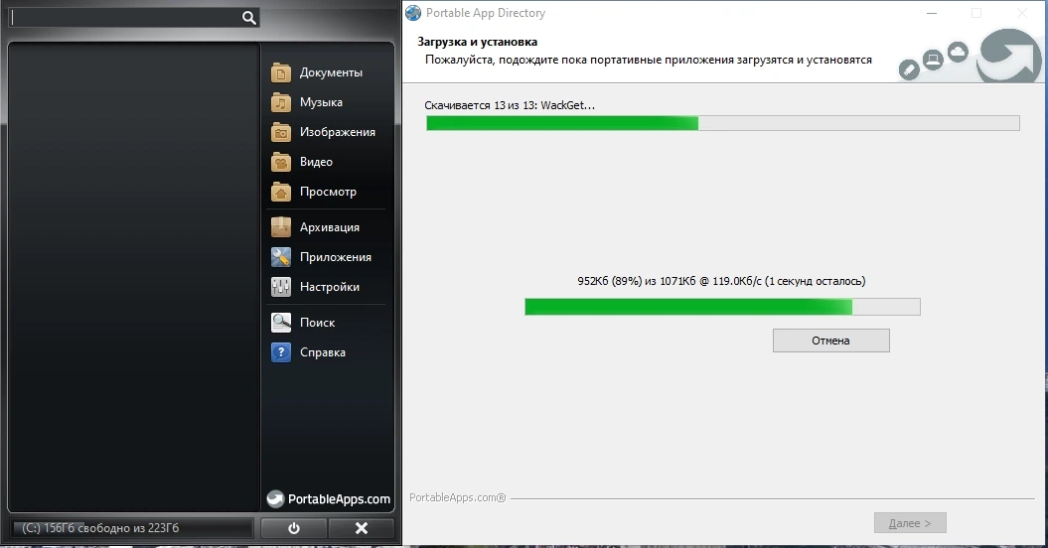Select the Видео menu label
Viewport: 1048px width, 548px height.
[x=316, y=162]
